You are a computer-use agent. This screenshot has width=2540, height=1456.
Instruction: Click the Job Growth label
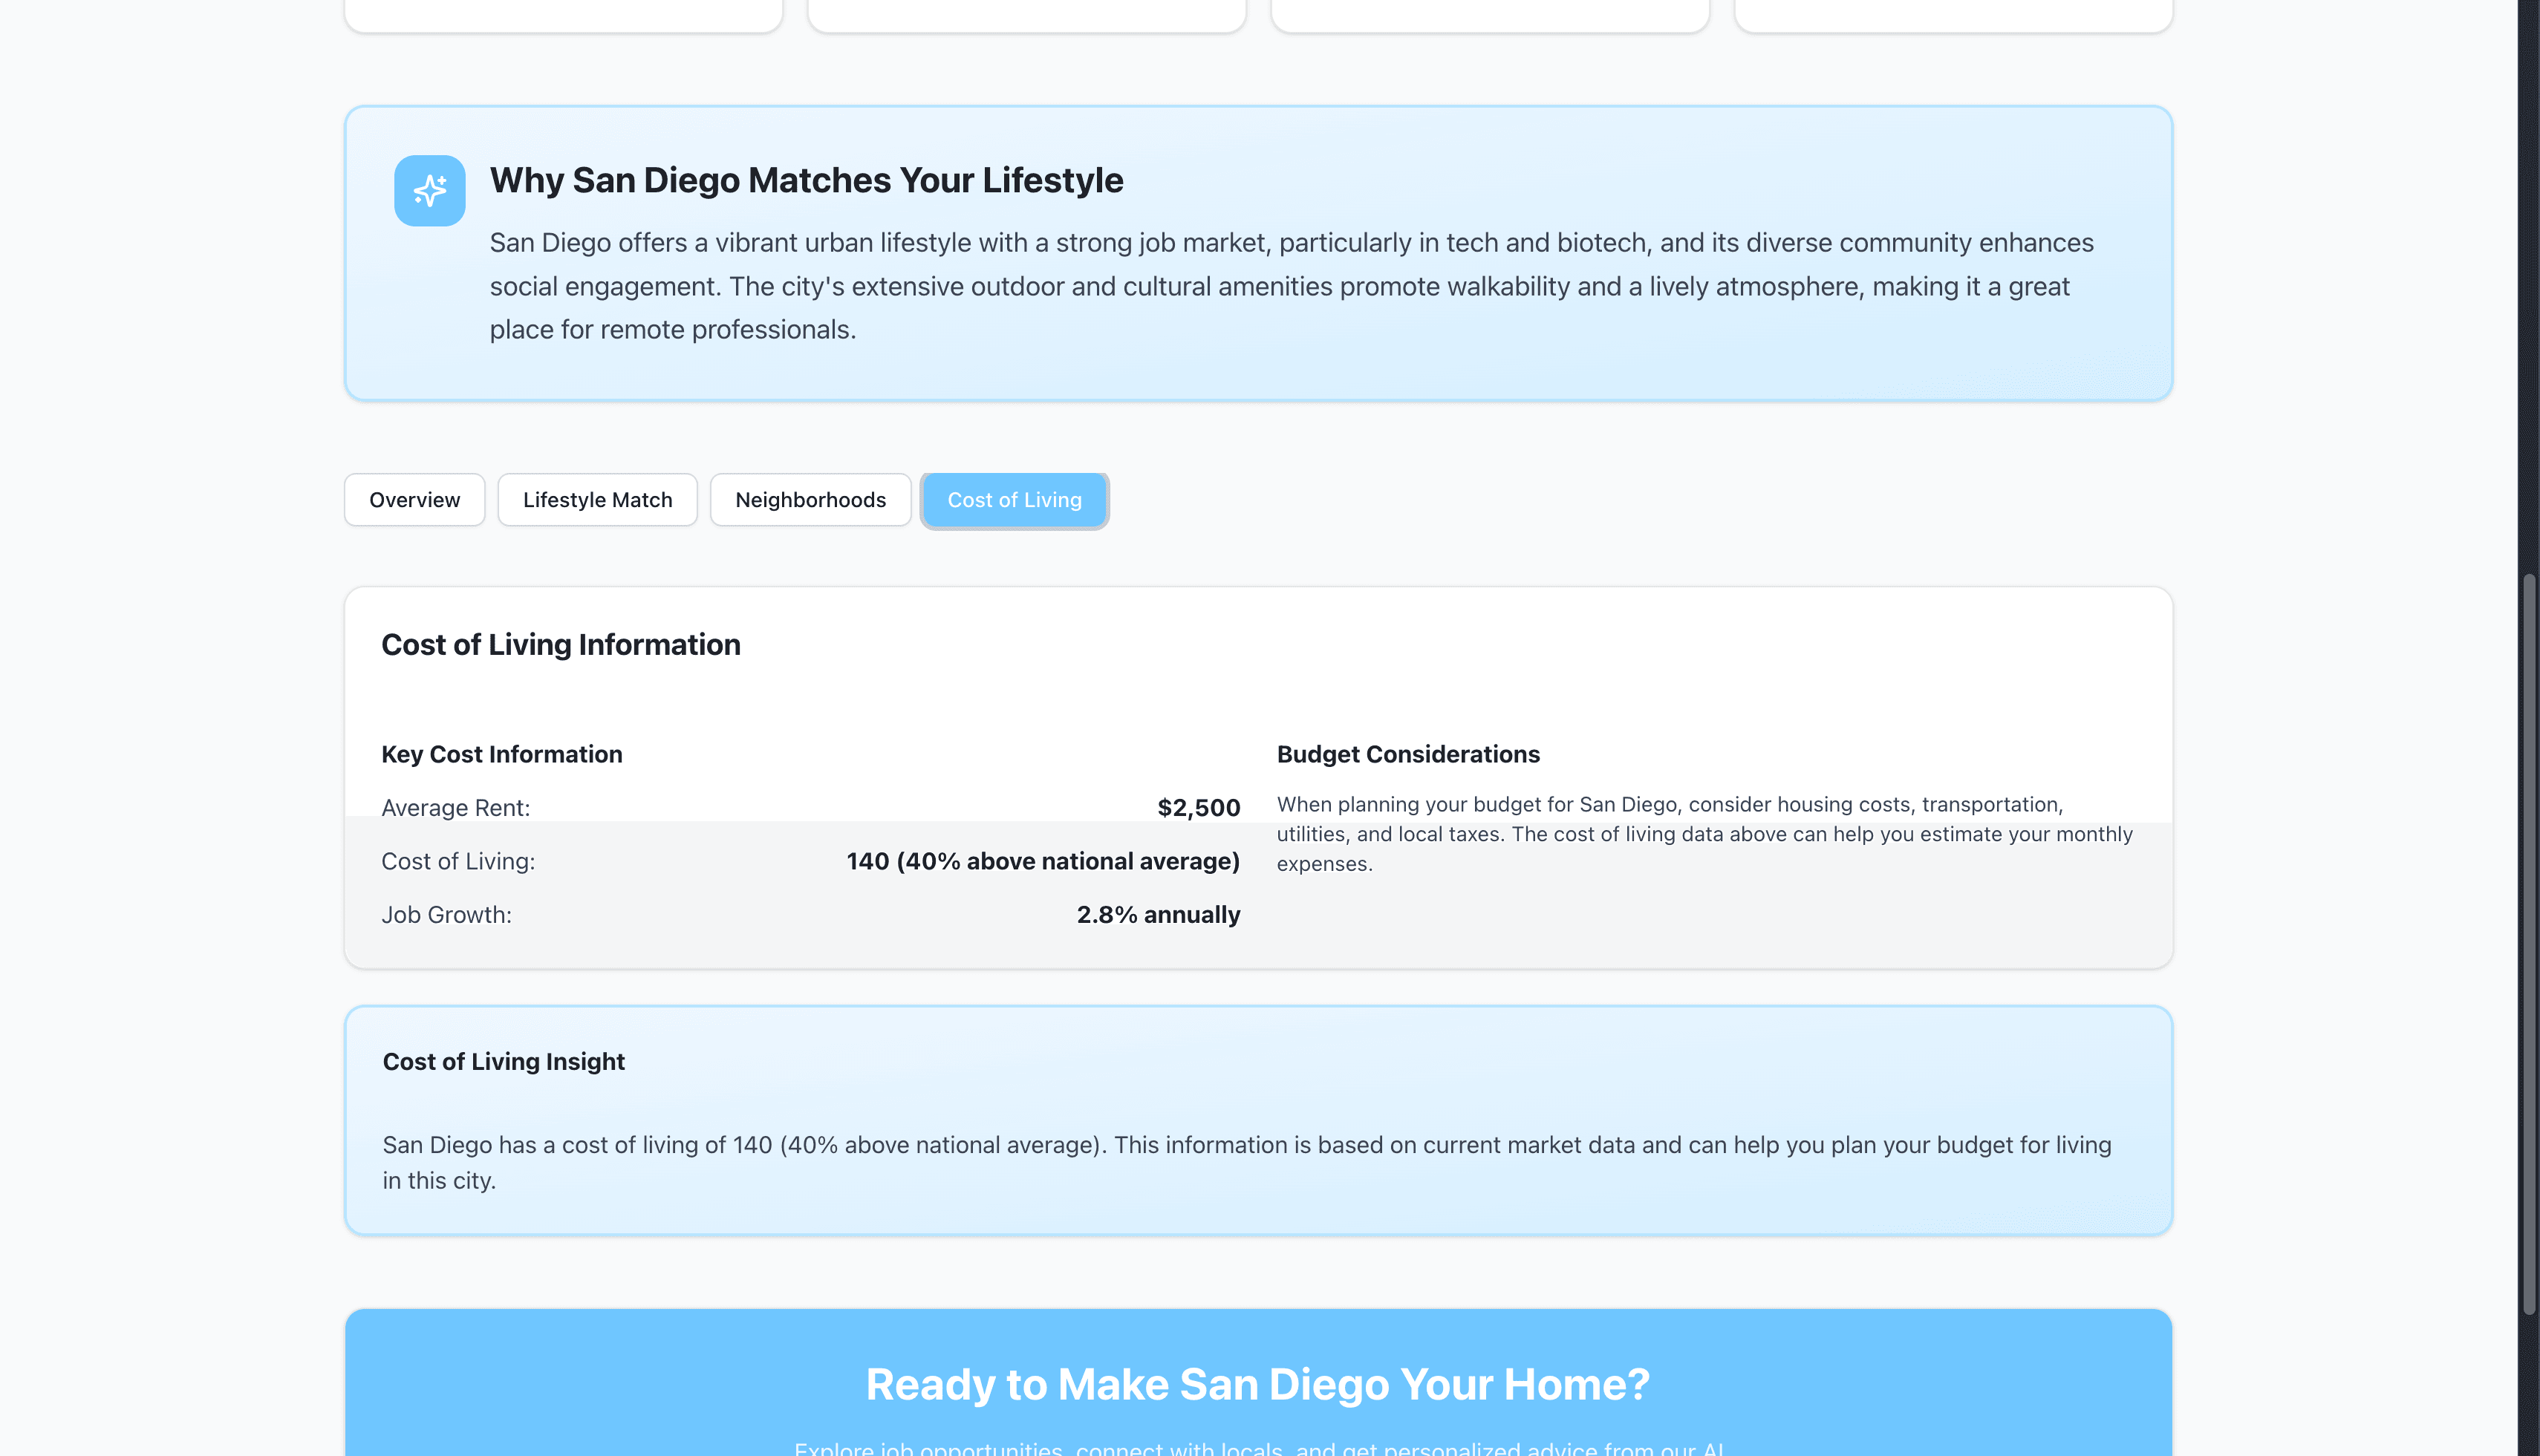[446, 915]
